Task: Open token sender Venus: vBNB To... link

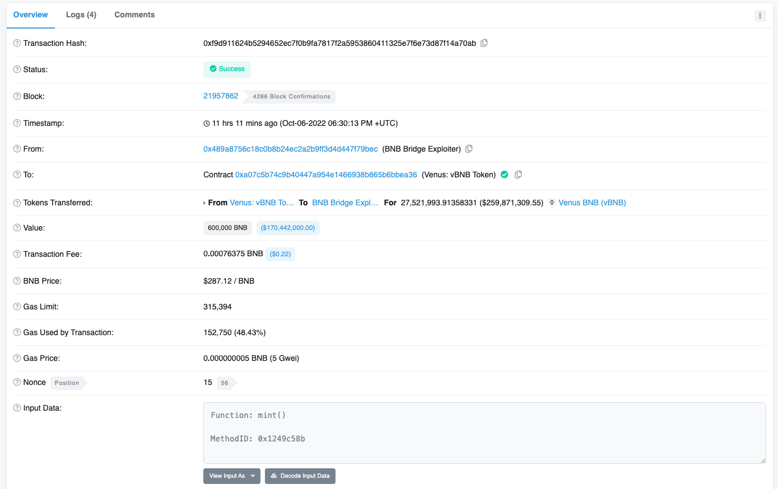Action: pos(262,203)
